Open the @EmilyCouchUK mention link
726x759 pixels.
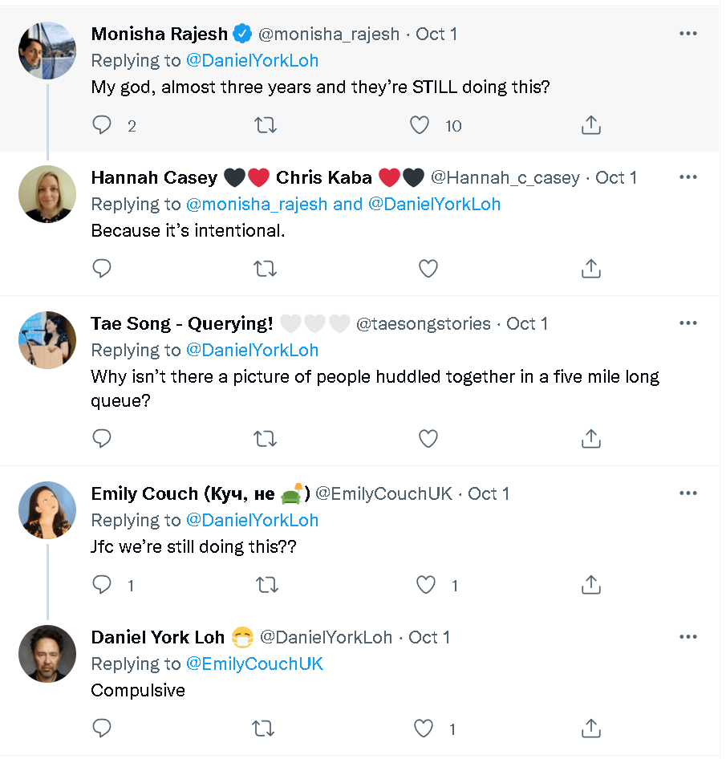(254, 664)
